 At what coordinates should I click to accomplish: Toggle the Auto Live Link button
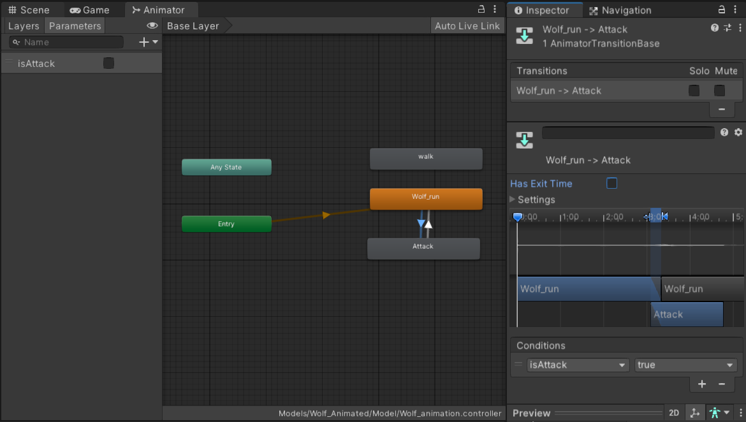tap(467, 25)
